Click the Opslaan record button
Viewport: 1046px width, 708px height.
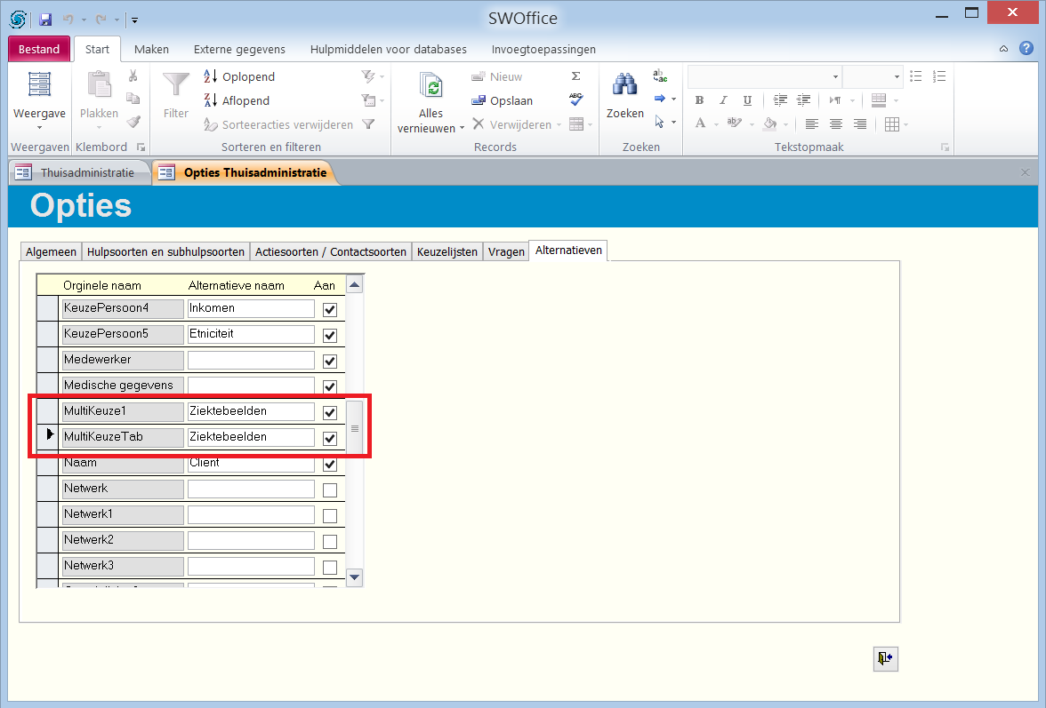click(x=502, y=100)
